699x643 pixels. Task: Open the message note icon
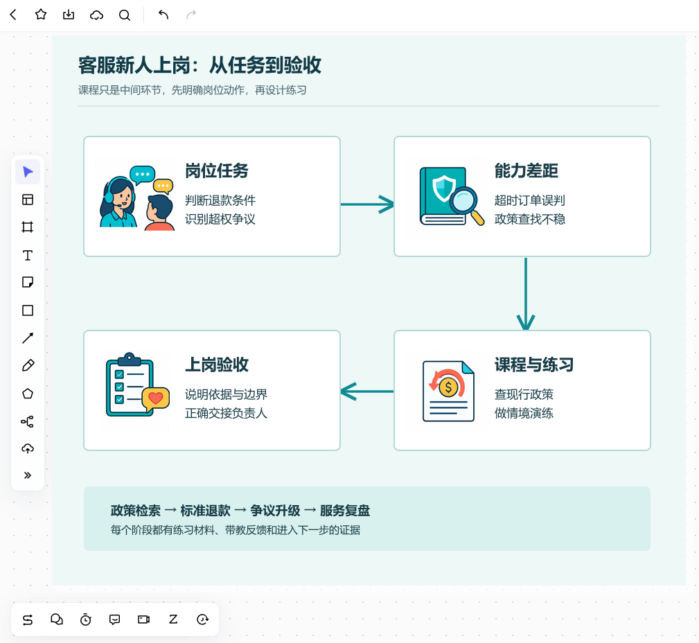(114, 619)
